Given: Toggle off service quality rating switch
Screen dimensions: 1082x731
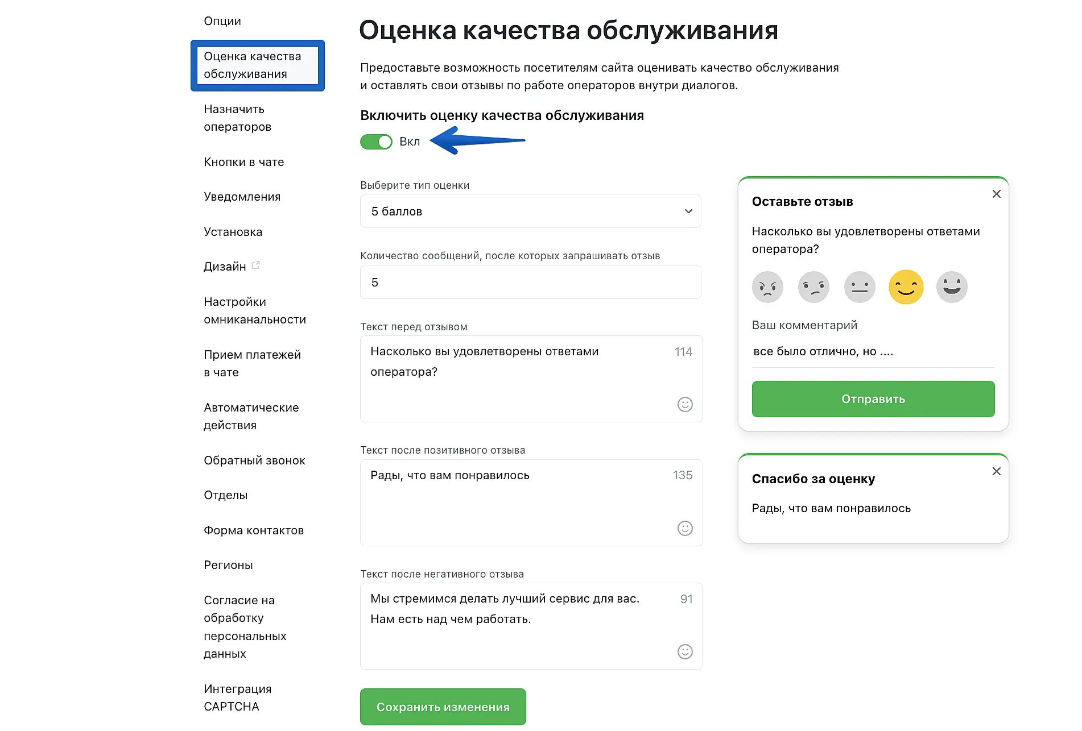Looking at the screenshot, I should (x=376, y=142).
